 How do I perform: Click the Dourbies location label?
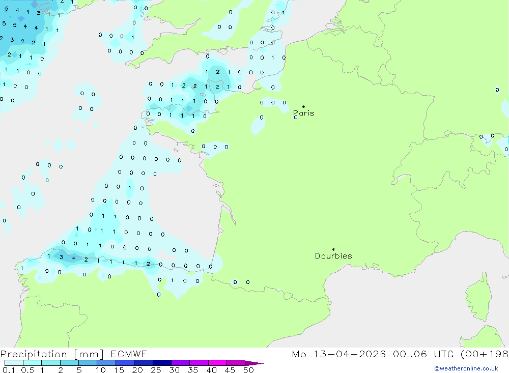point(333,256)
